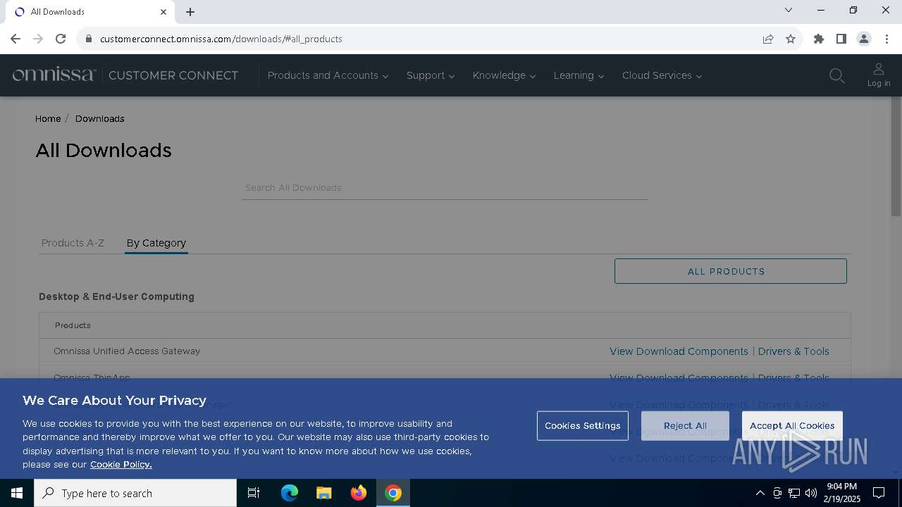This screenshot has width=902, height=507.
Task: Click the browser back arrow
Action: pyautogui.click(x=16, y=39)
